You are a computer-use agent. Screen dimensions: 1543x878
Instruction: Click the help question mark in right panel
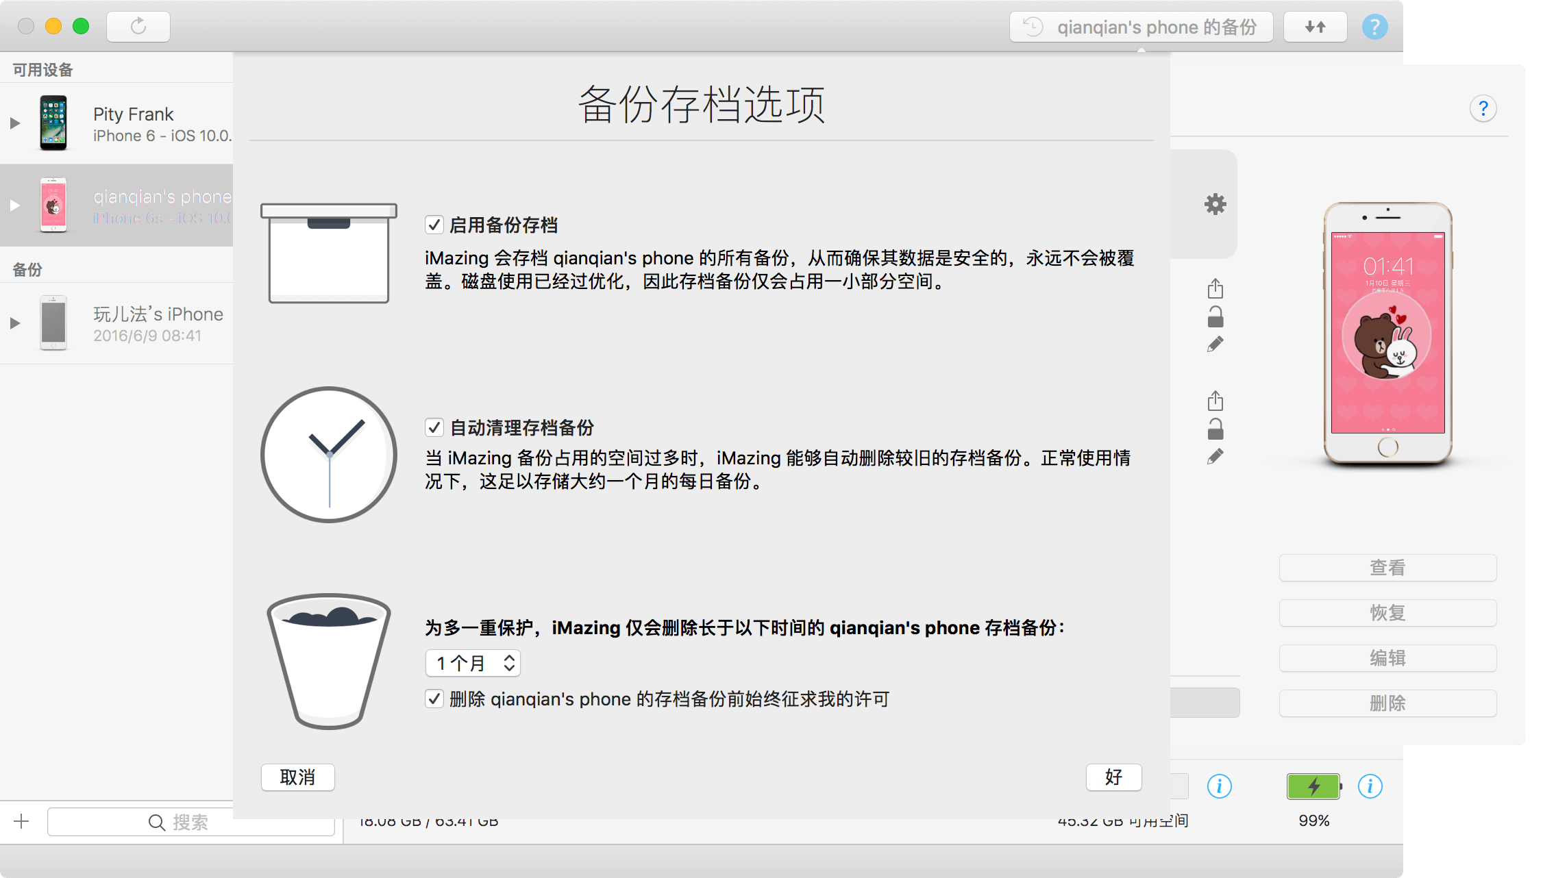[1483, 108]
